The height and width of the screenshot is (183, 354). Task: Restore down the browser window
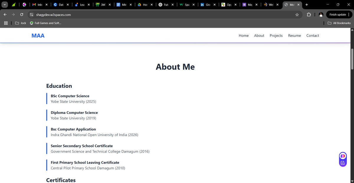tap(338, 4)
